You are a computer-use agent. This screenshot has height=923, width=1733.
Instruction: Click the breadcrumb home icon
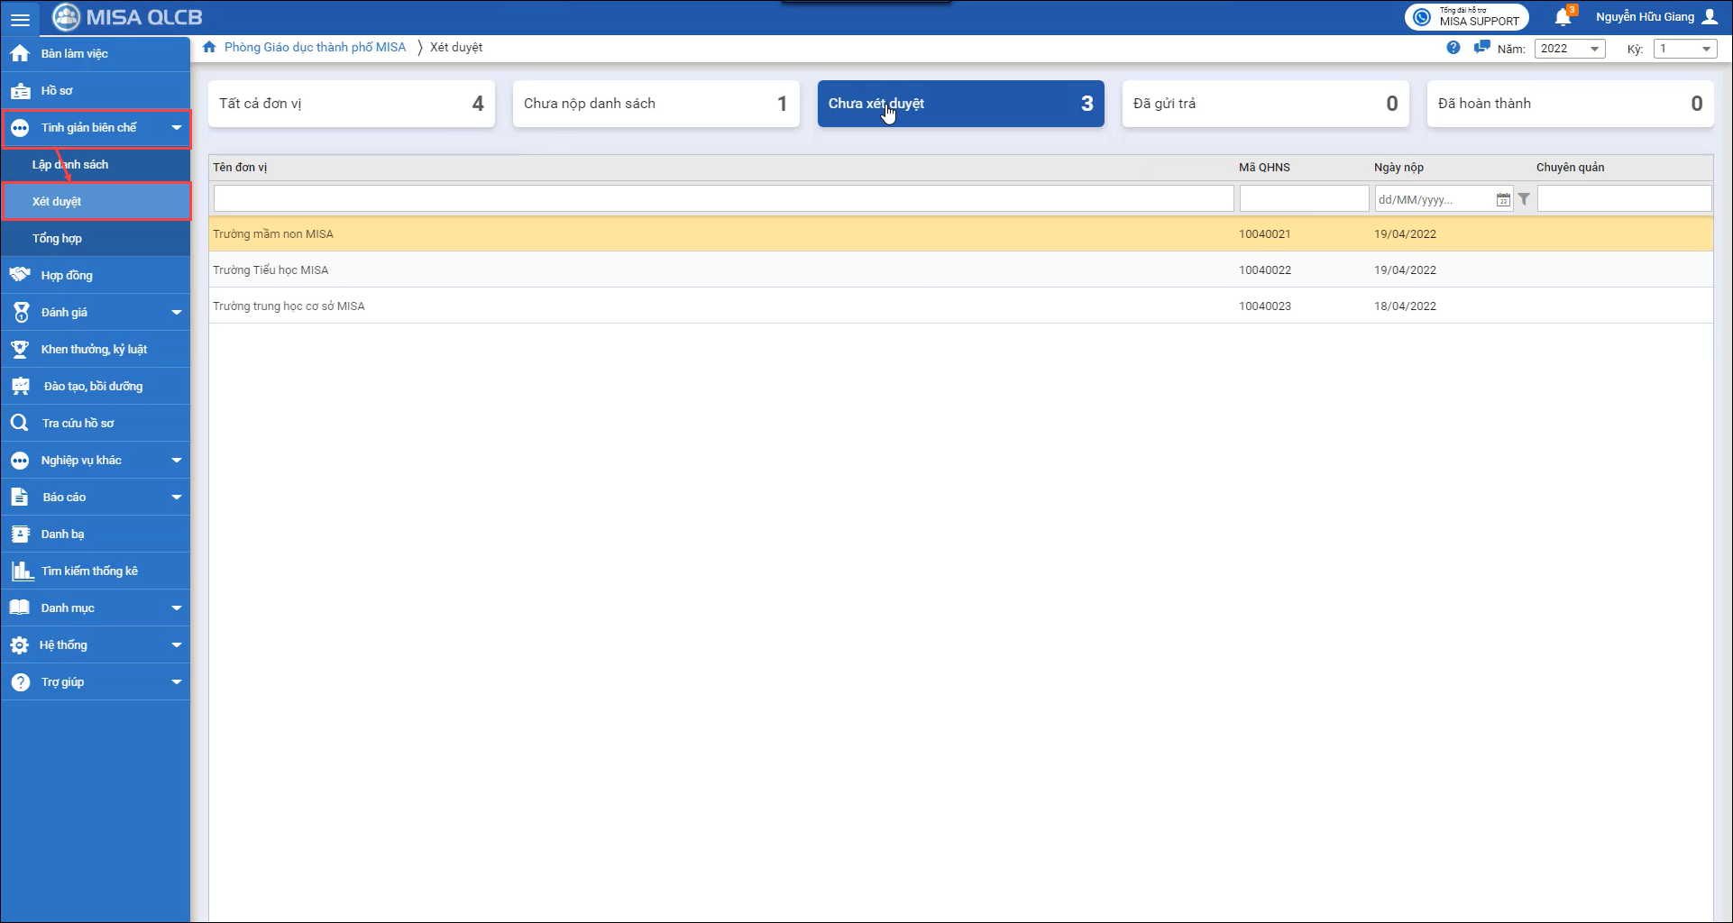(x=209, y=48)
